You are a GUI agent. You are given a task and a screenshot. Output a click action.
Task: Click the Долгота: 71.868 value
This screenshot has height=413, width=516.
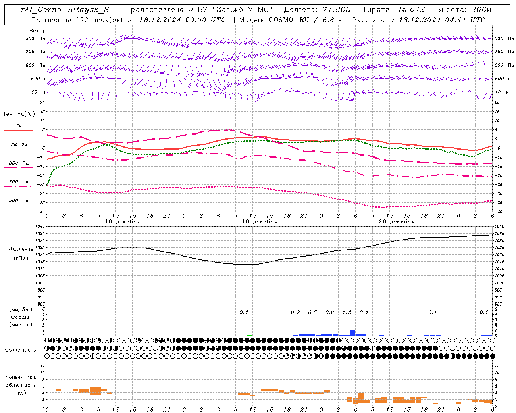(317, 10)
